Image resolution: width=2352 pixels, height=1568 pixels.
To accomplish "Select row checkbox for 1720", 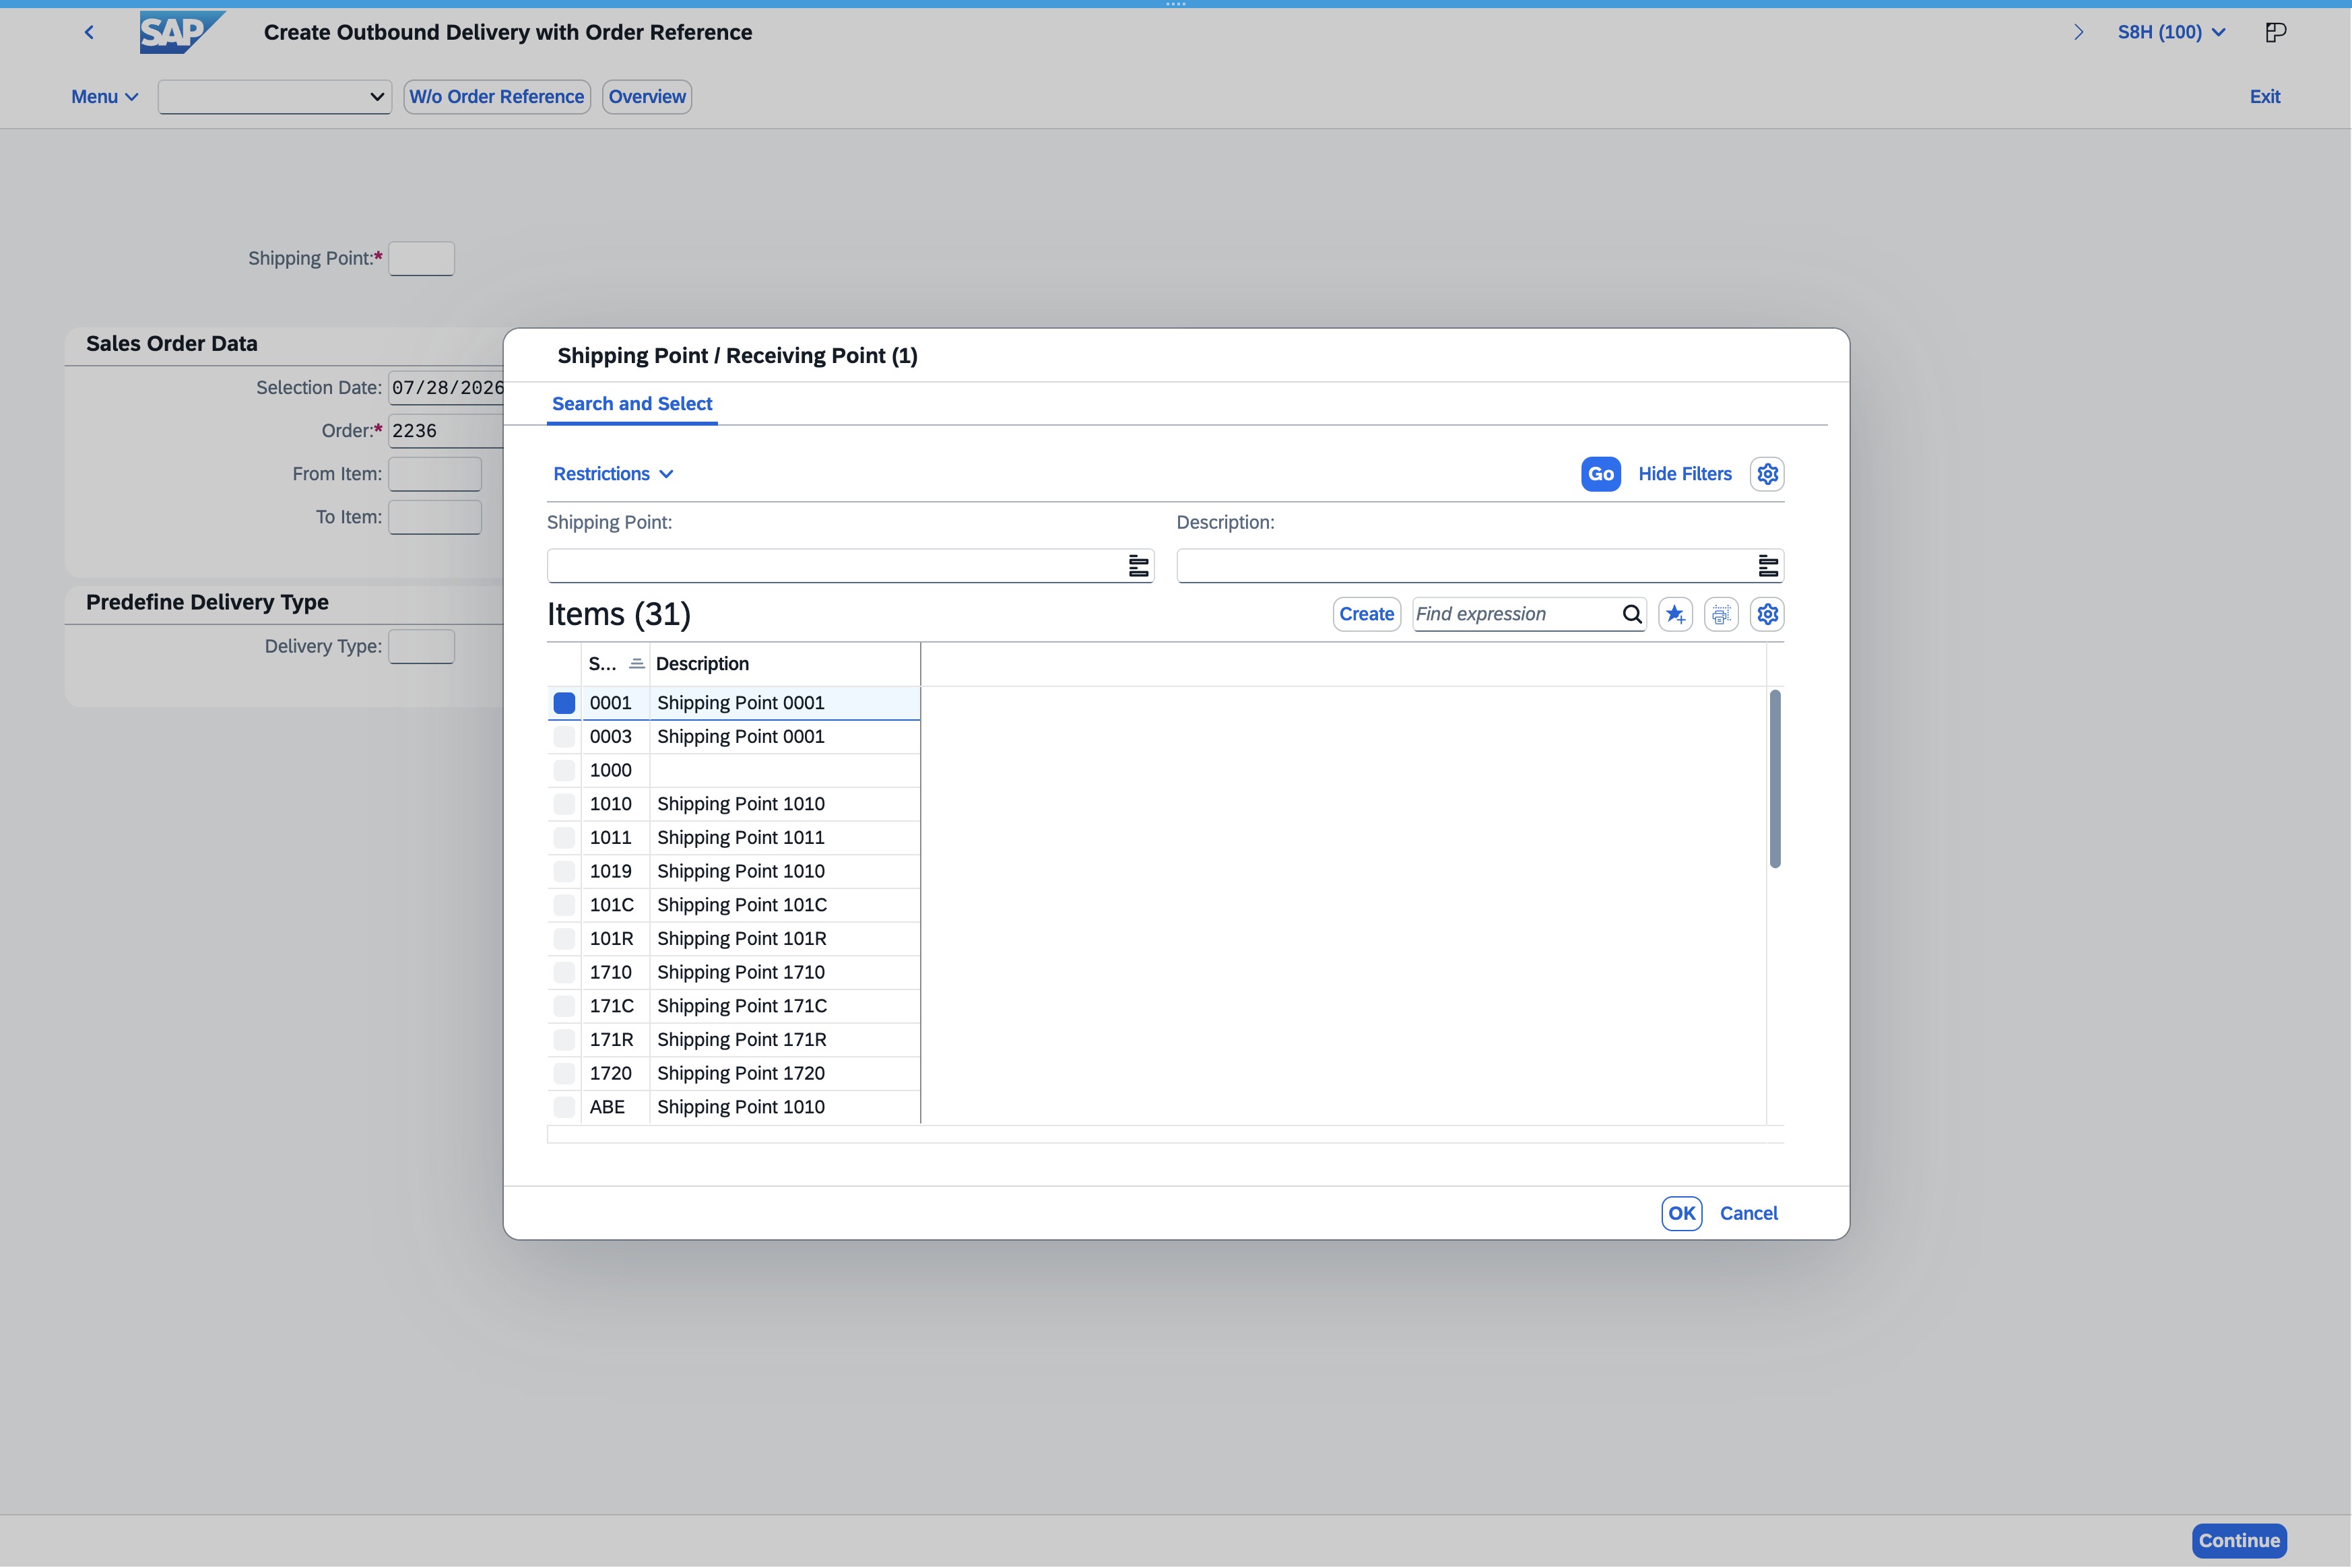I will (564, 1073).
